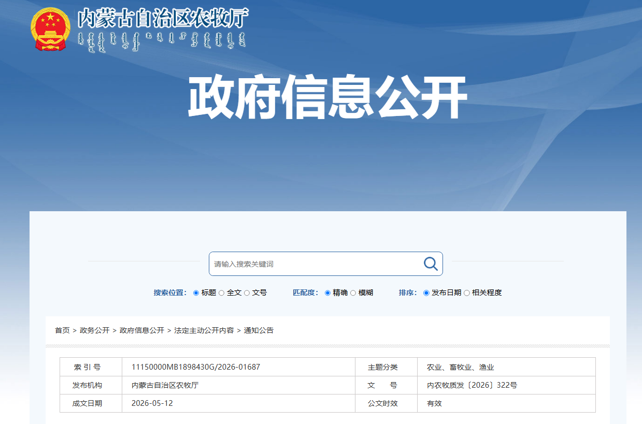This screenshot has width=642, height=424.
Task: Click the national emblem logo
Action: click(50, 29)
